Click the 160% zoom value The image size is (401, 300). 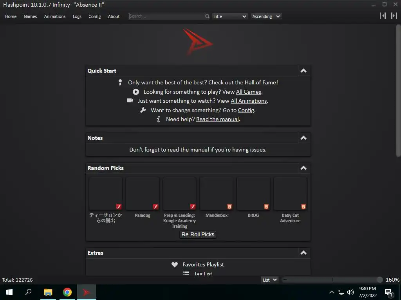pyautogui.click(x=392, y=280)
